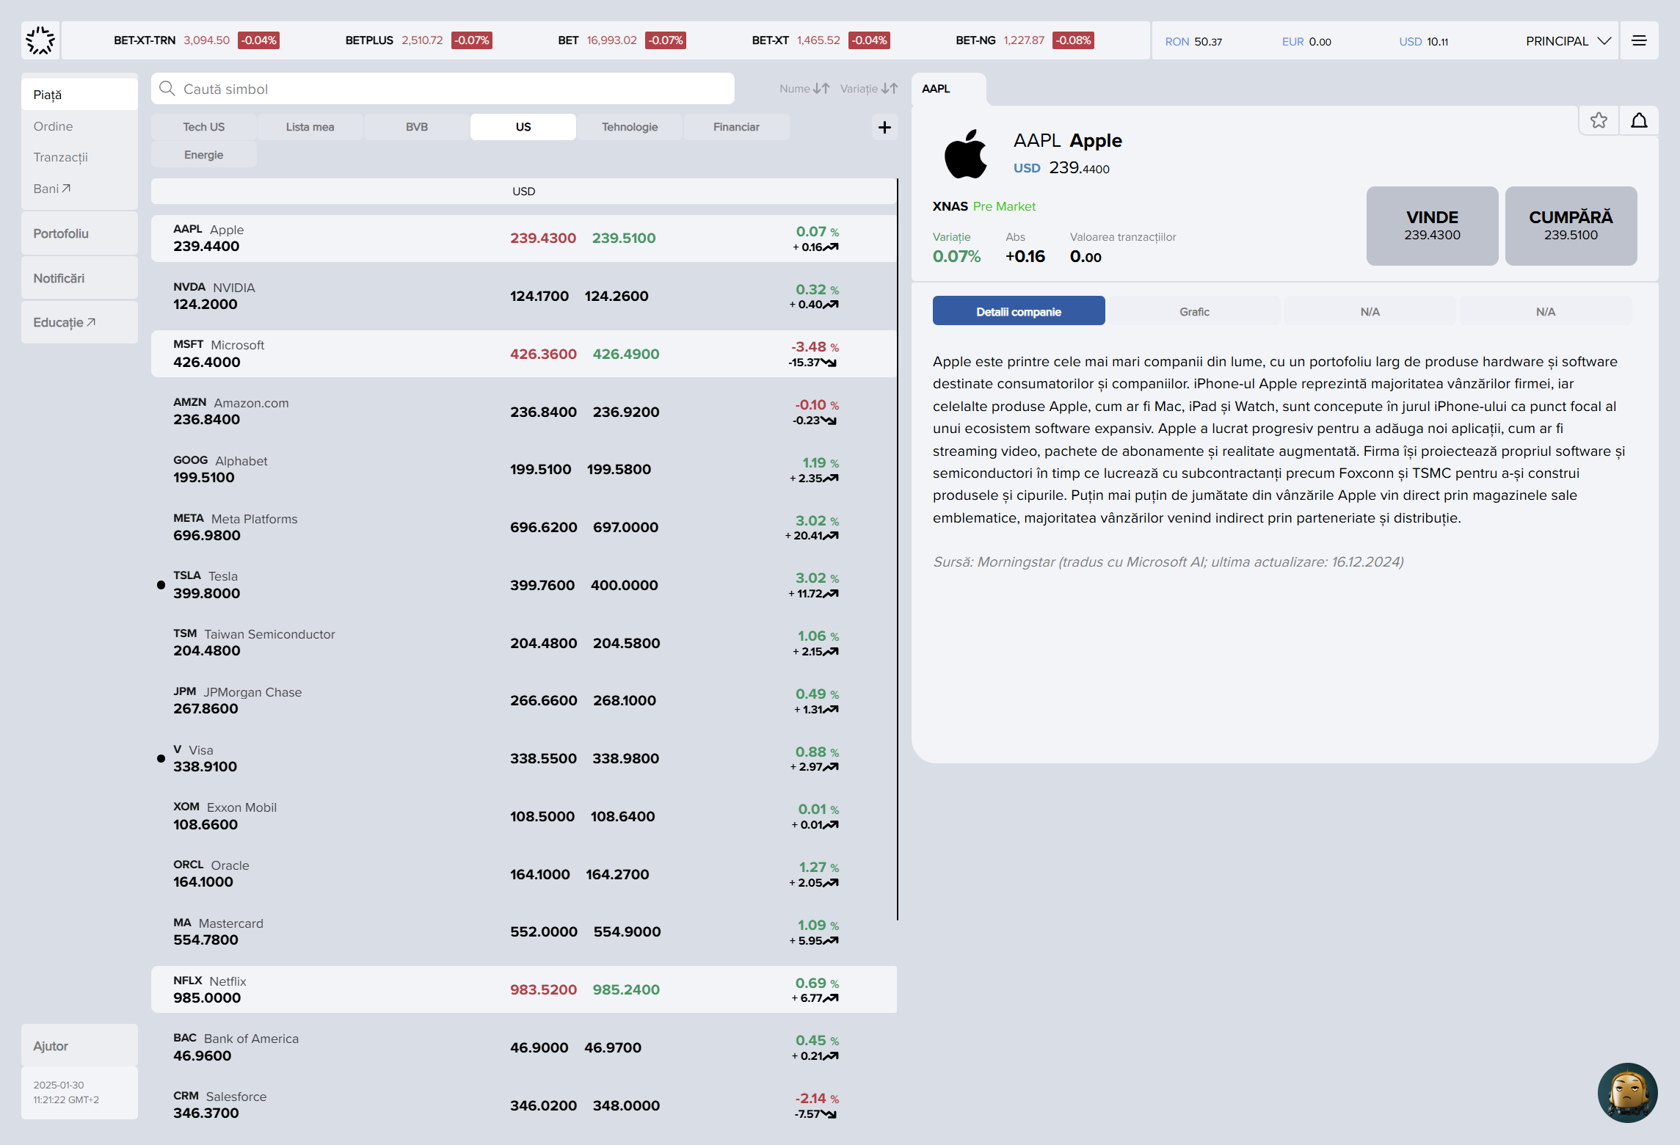Screen dimensions: 1680x1145
Task: Set an alert with the bell icon
Action: point(1639,120)
